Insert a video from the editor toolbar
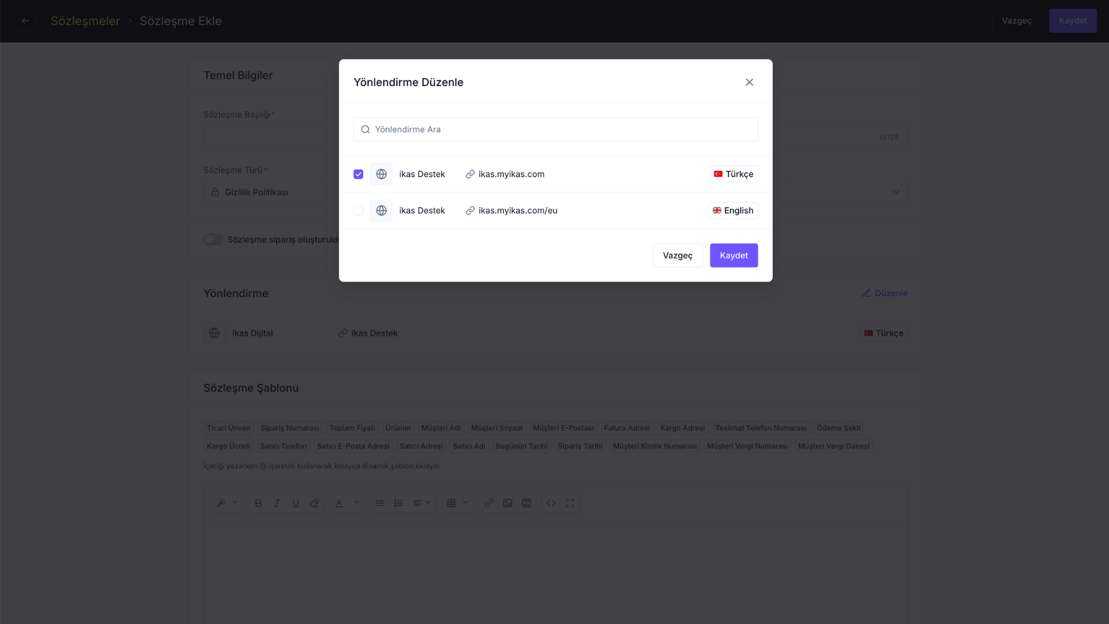Viewport: 1109px width, 624px height. point(526,503)
